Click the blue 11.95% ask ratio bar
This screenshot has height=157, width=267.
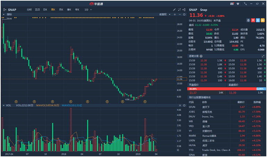261,89
